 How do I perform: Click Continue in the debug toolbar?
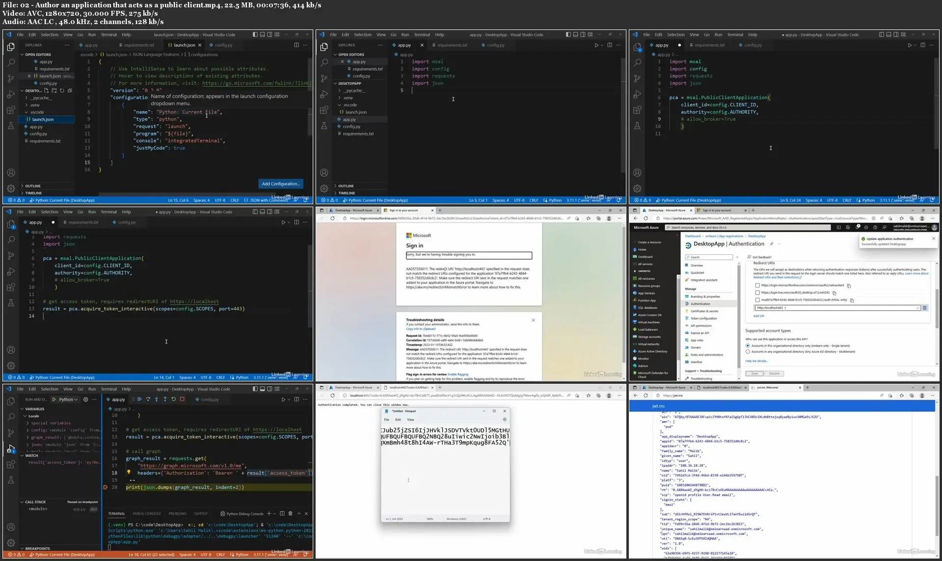[x=140, y=400]
